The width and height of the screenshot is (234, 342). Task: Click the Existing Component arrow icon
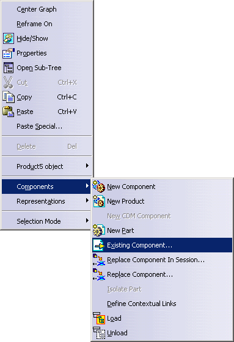click(x=99, y=245)
